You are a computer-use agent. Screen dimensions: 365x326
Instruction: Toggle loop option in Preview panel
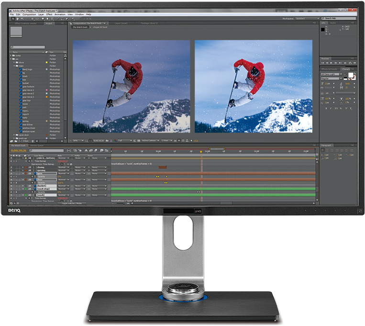click(350, 63)
